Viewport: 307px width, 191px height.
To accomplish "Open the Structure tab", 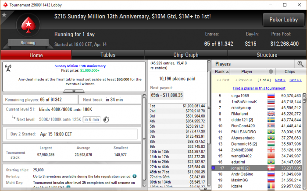I will [267, 55].
